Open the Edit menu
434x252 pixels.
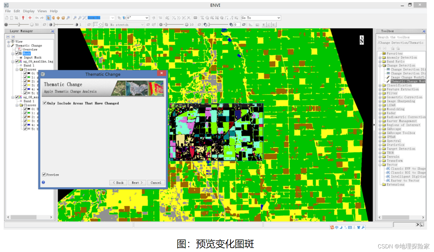point(17,11)
